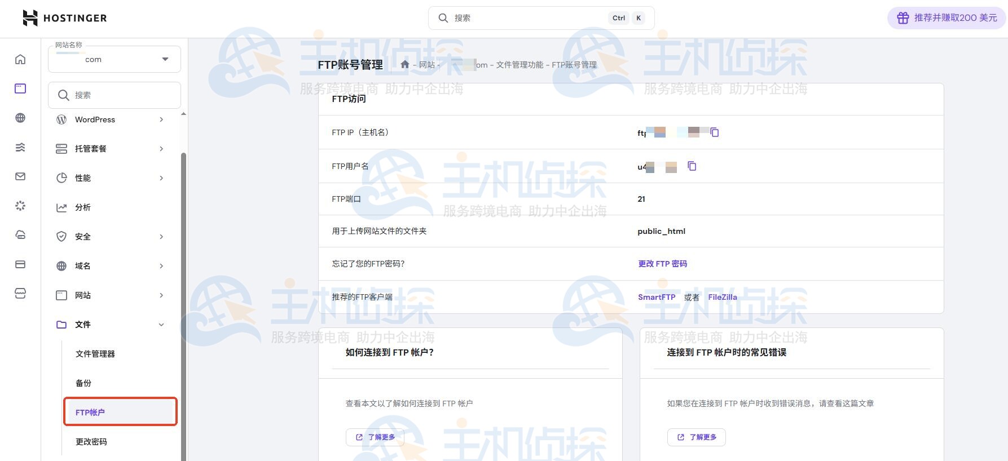Viewport: 1008px width, 461px height.
Task: Open the website name dropdown
Action: pos(115,59)
